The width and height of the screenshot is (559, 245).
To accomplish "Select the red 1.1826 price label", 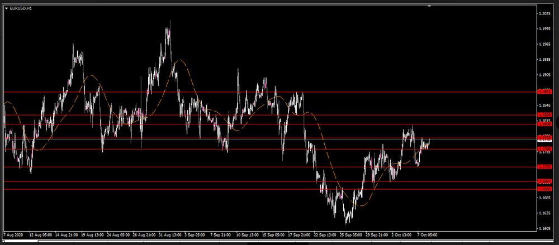I will 544,114.
